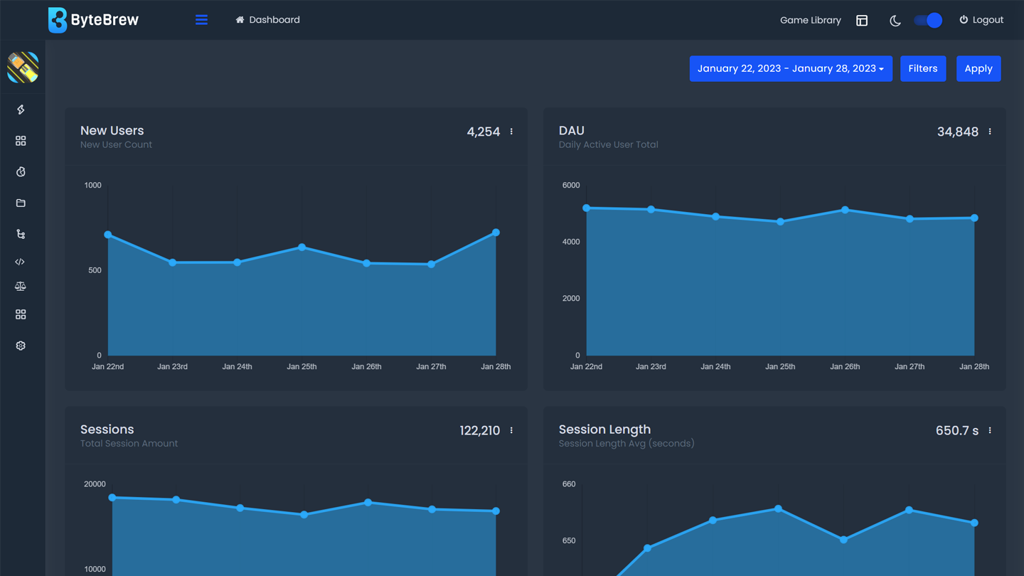The height and width of the screenshot is (576, 1024).
Task: Click the New Users total 4,254
Action: tap(484, 132)
